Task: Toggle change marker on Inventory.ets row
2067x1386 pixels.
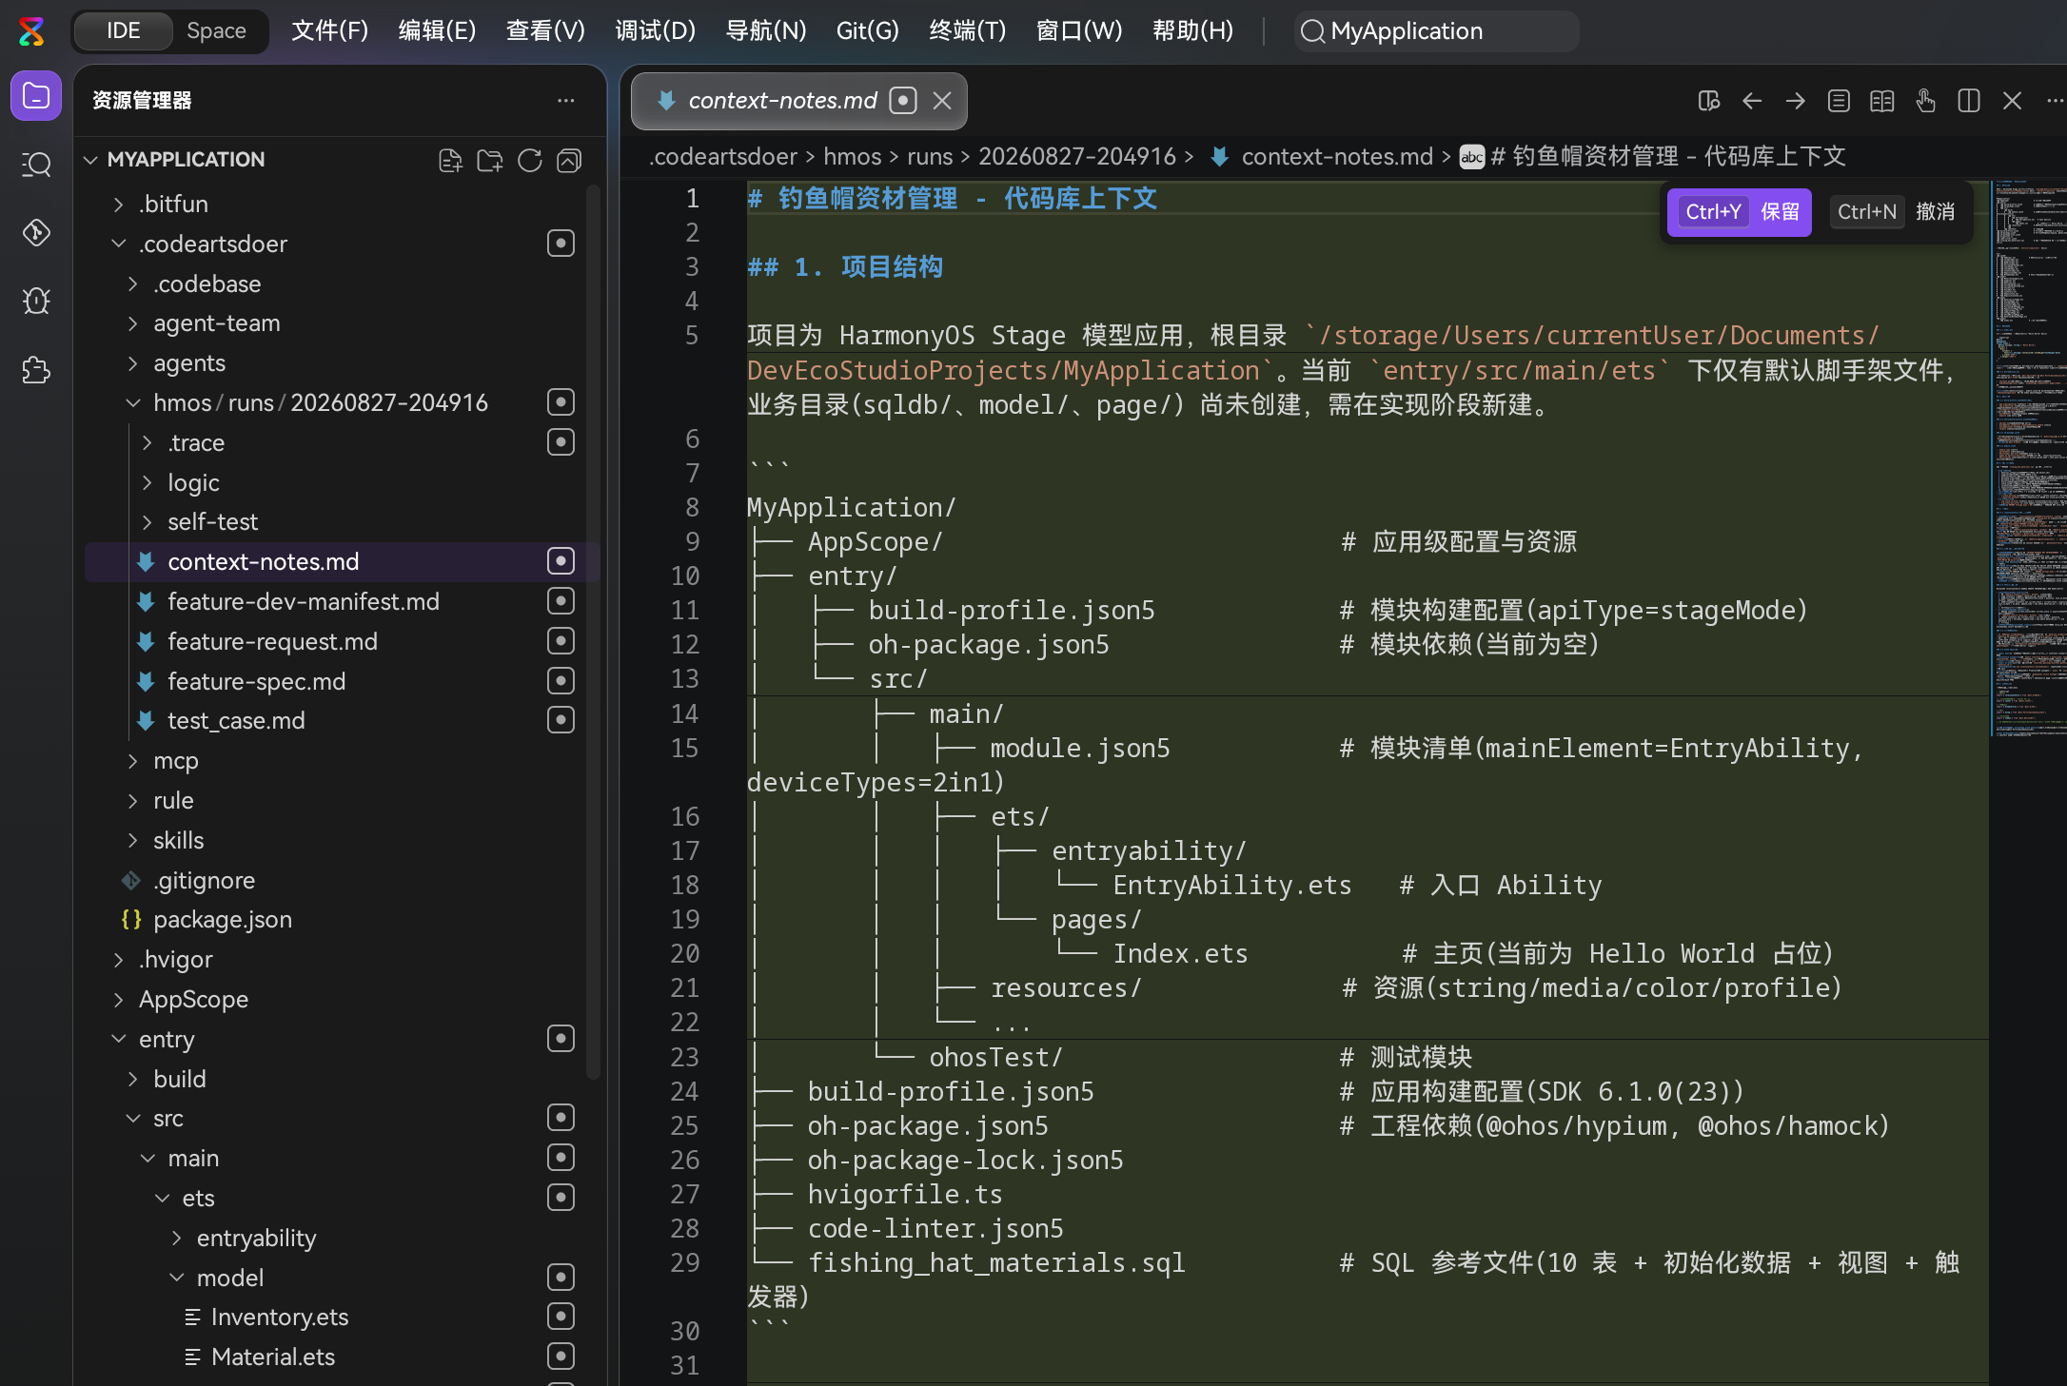Action: point(561,1317)
